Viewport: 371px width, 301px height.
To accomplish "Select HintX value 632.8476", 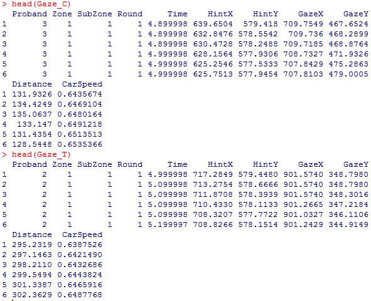I will click(x=213, y=34).
